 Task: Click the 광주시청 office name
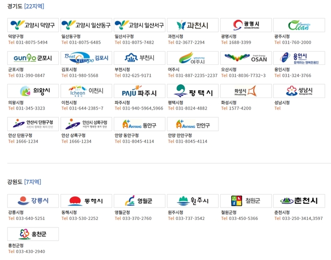click(282, 36)
